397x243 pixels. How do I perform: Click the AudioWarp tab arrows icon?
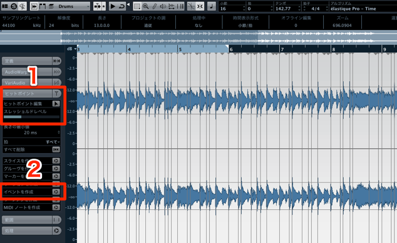coord(57,72)
